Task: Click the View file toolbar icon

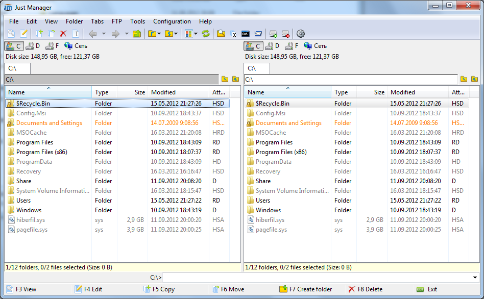Action: pyautogui.click(x=11, y=33)
